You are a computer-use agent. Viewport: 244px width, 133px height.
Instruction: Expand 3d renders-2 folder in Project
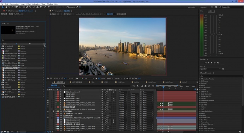point(1,46)
